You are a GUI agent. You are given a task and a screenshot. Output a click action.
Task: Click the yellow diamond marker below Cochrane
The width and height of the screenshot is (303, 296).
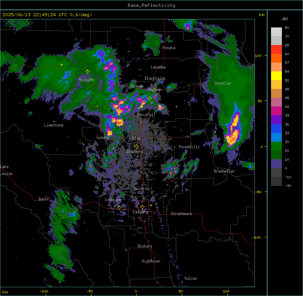120,207
